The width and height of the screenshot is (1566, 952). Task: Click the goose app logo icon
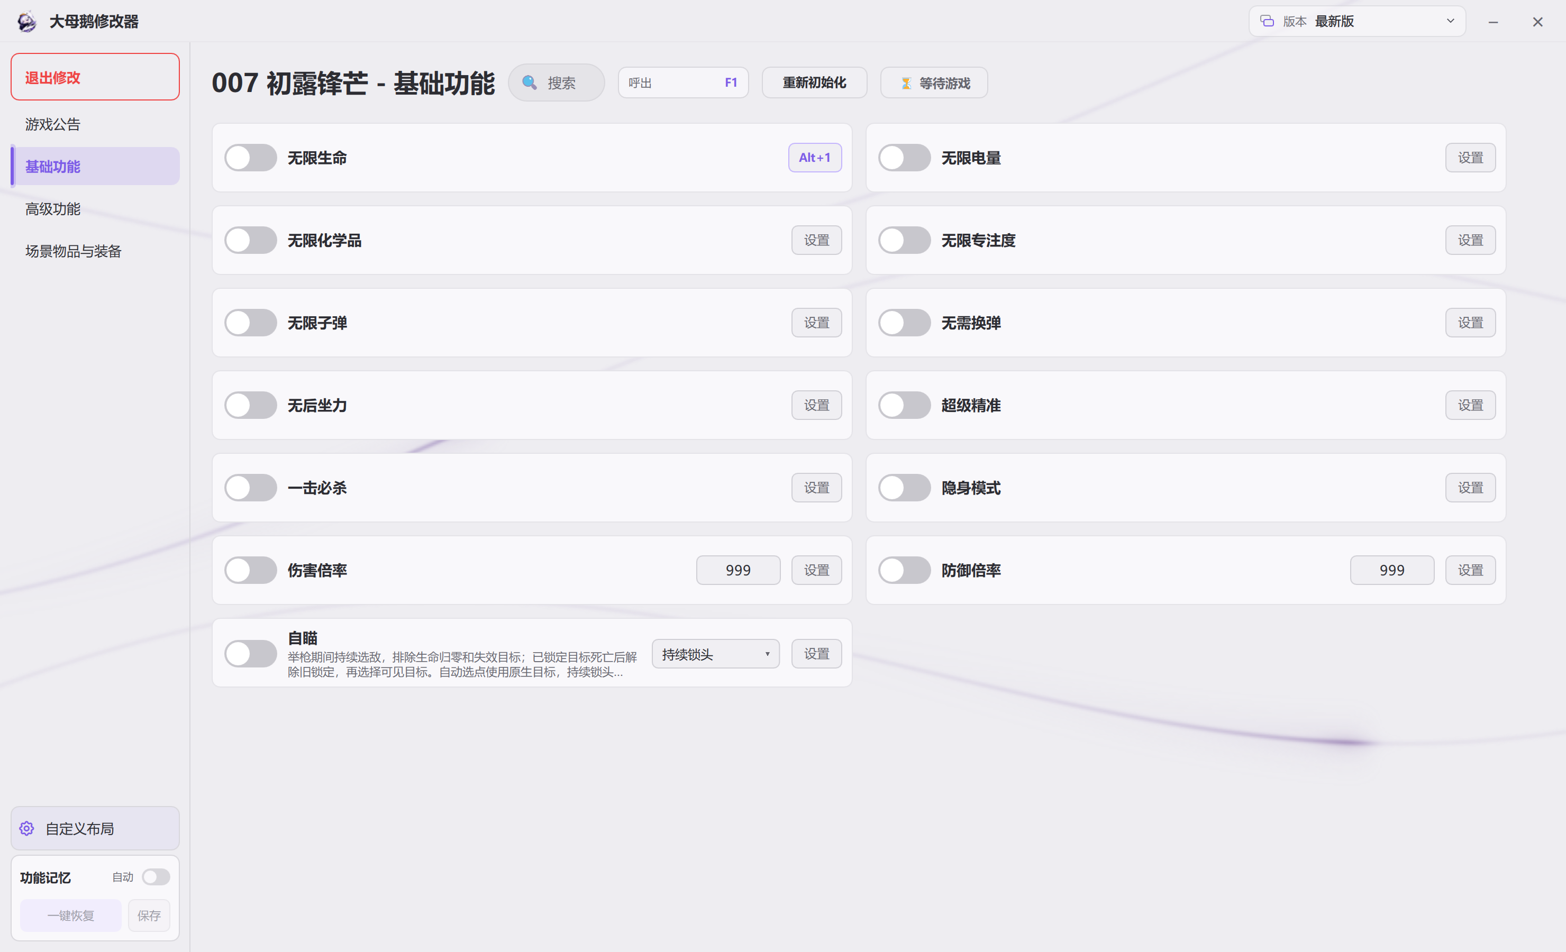click(26, 22)
